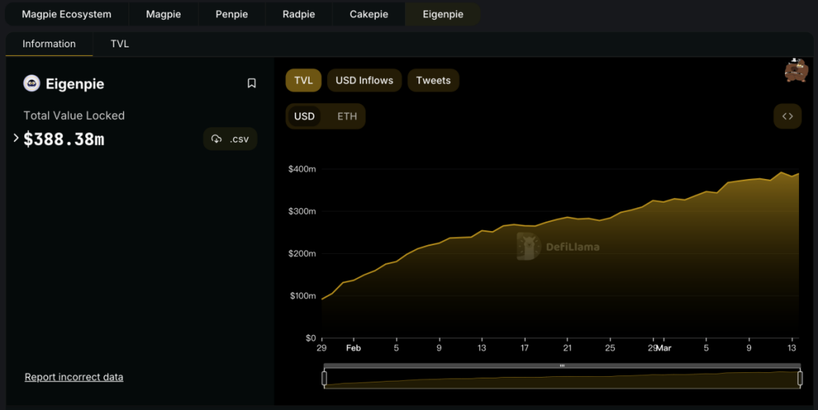The height and width of the screenshot is (410, 818).
Task: Click the mini overview chart in range selector
Action: coord(562,378)
